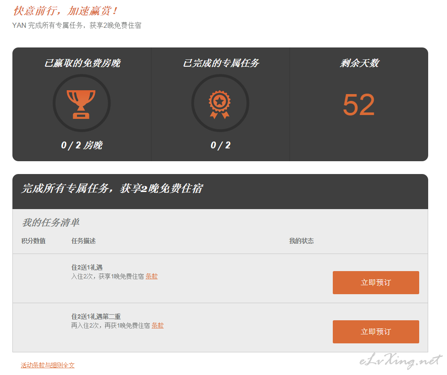Click the 我的任务清单 section heading
This screenshot has width=447, height=375.
coord(50,223)
